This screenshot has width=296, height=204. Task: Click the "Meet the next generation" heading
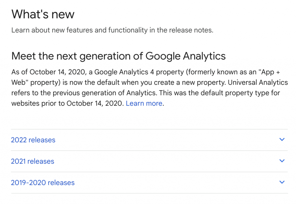(x=118, y=56)
